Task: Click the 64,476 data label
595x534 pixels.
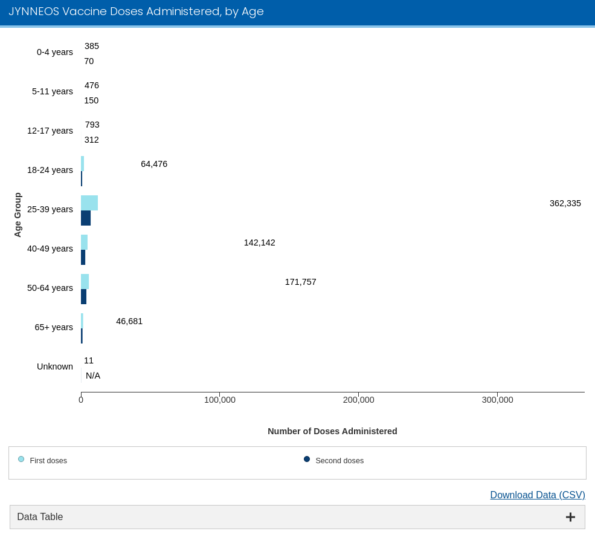Action: (154, 164)
